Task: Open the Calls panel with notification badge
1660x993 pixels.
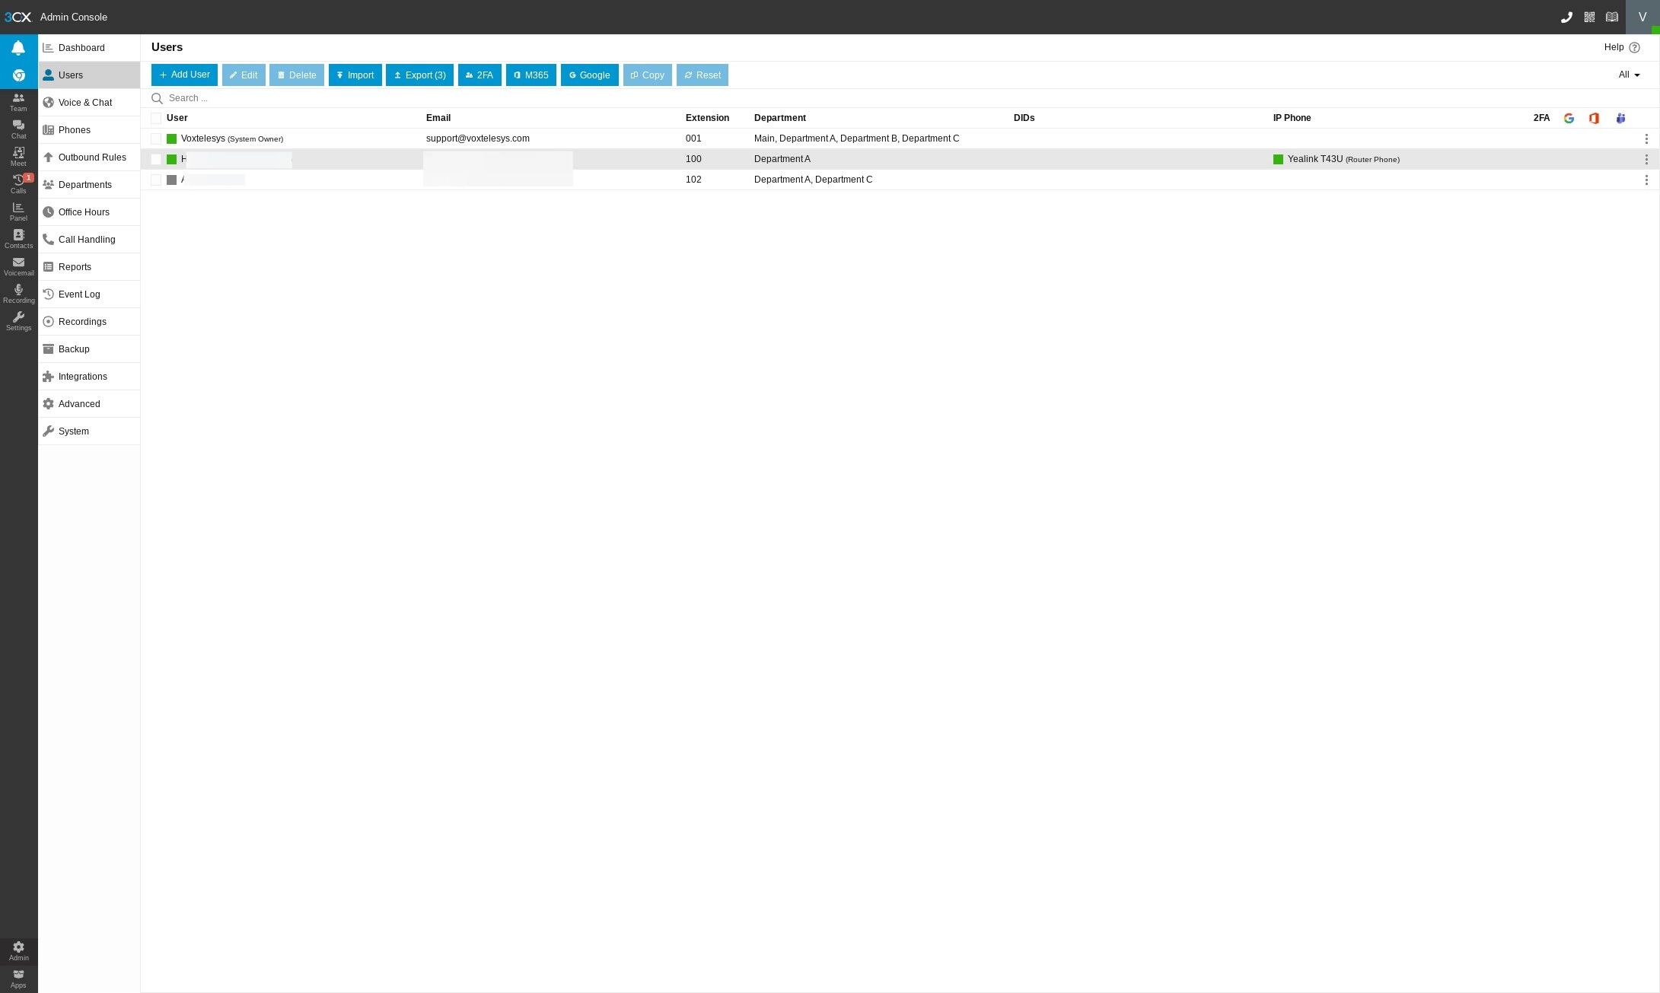Action: [x=18, y=183]
